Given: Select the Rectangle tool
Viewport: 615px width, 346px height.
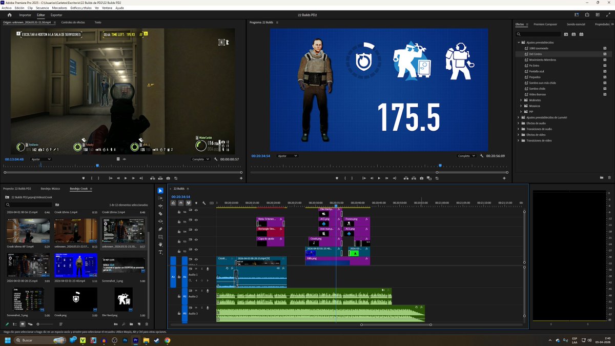Looking at the screenshot, I should [x=160, y=237].
